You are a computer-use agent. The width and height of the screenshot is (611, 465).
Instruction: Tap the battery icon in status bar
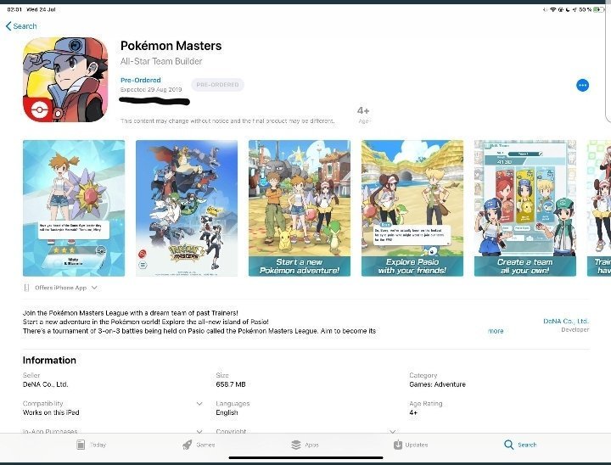(x=598, y=9)
